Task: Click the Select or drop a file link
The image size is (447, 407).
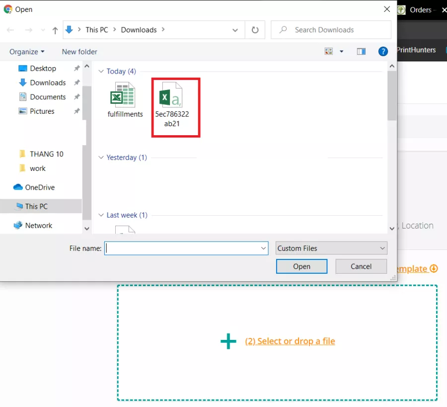Action: click(290, 341)
